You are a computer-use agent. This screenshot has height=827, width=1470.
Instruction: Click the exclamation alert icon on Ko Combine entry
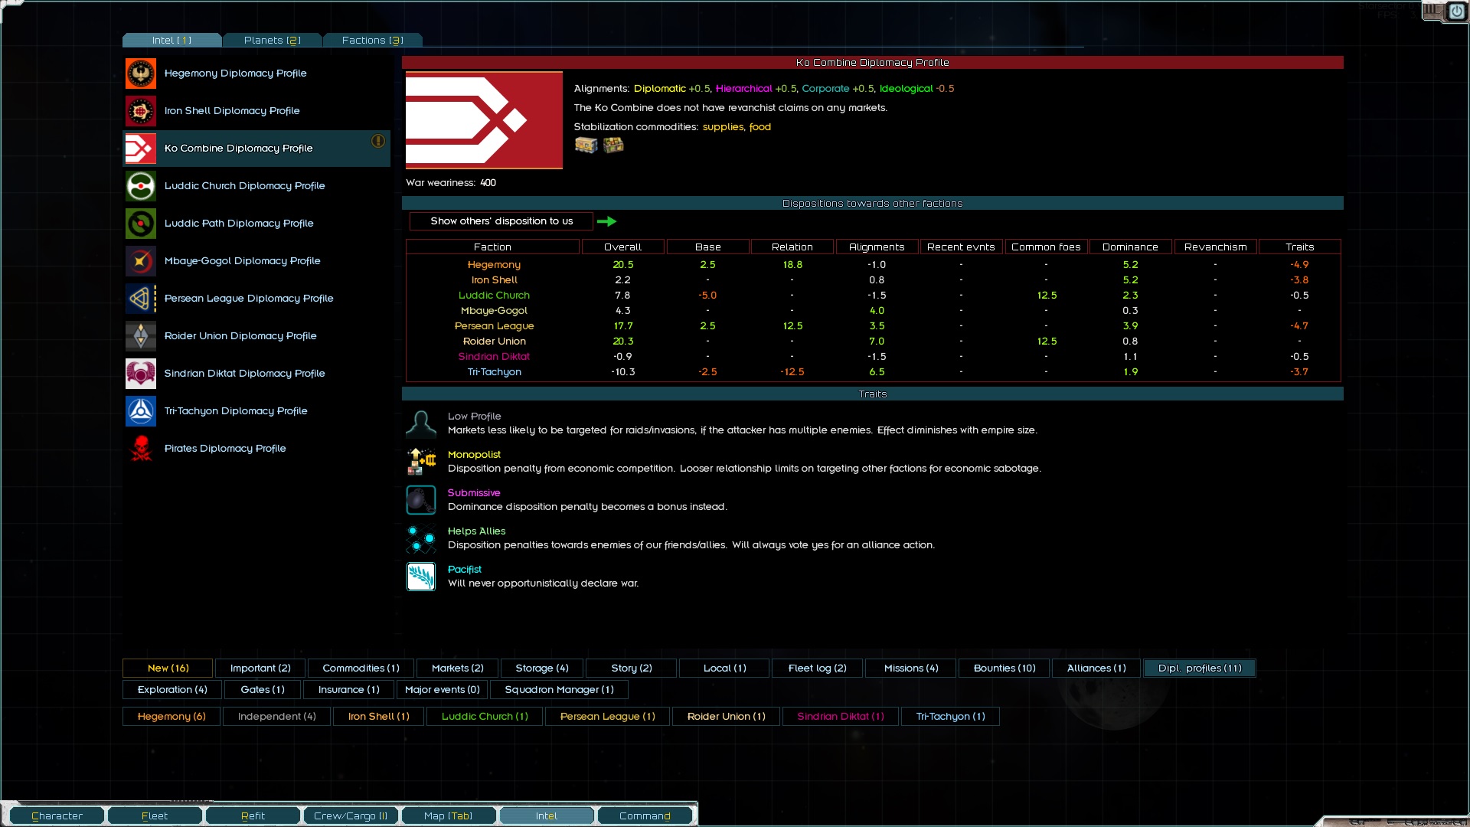pyautogui.click(x=378, y=141)
